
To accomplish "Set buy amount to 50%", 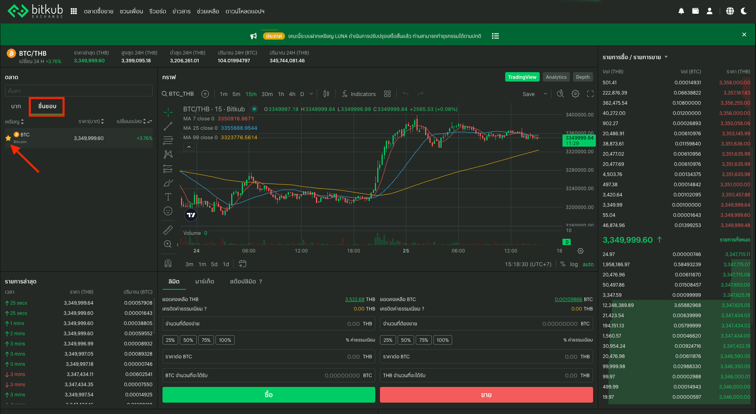I will (188, 340).
